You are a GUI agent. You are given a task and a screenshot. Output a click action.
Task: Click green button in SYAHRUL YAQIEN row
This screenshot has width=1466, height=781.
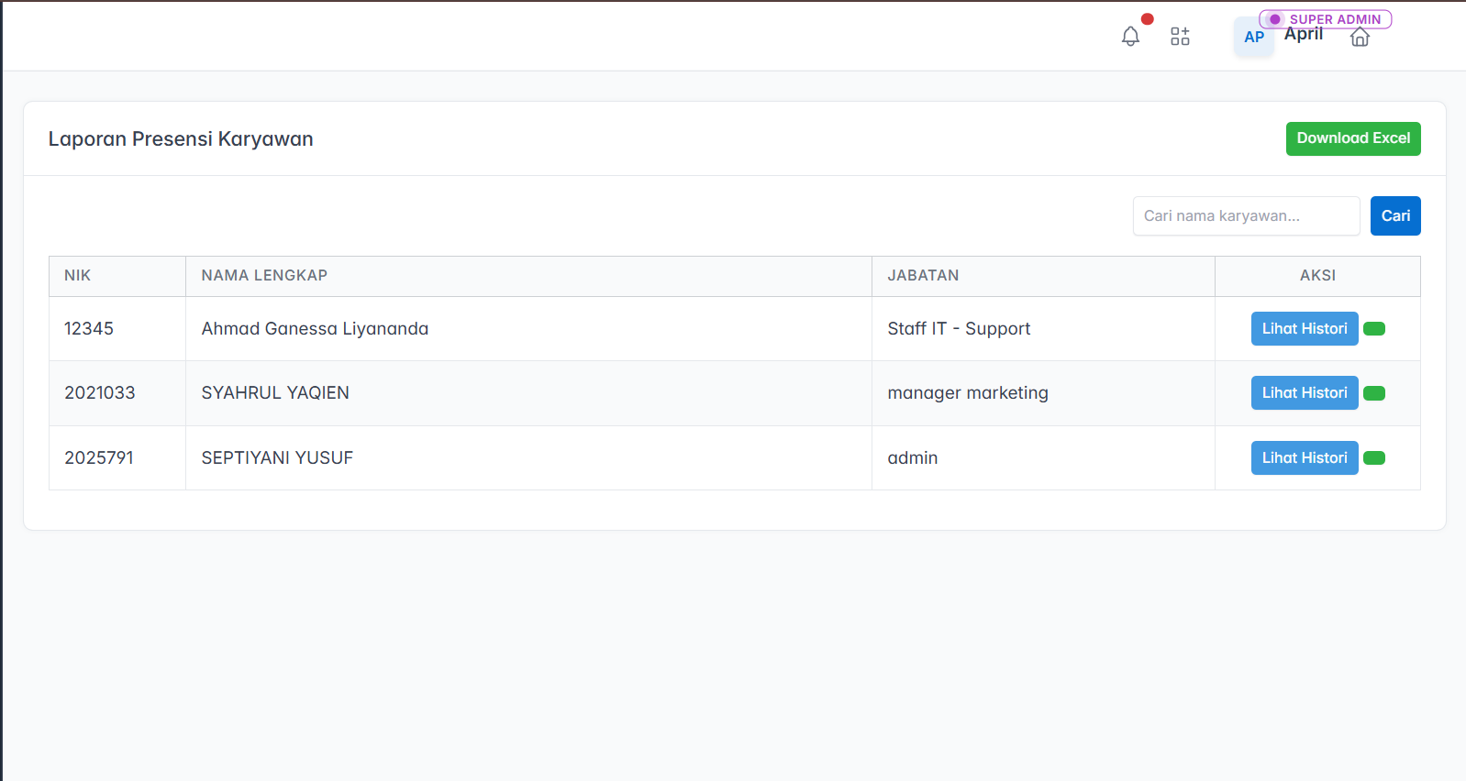[1374, 393]
